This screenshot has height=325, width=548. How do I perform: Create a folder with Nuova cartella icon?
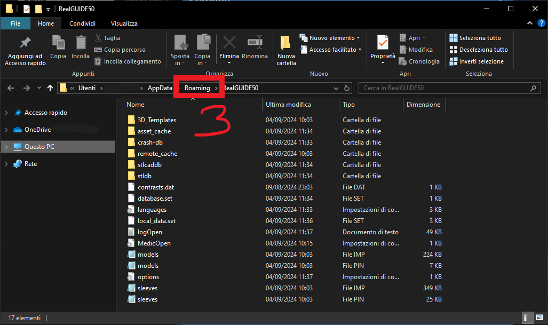[x=286, y=43]
